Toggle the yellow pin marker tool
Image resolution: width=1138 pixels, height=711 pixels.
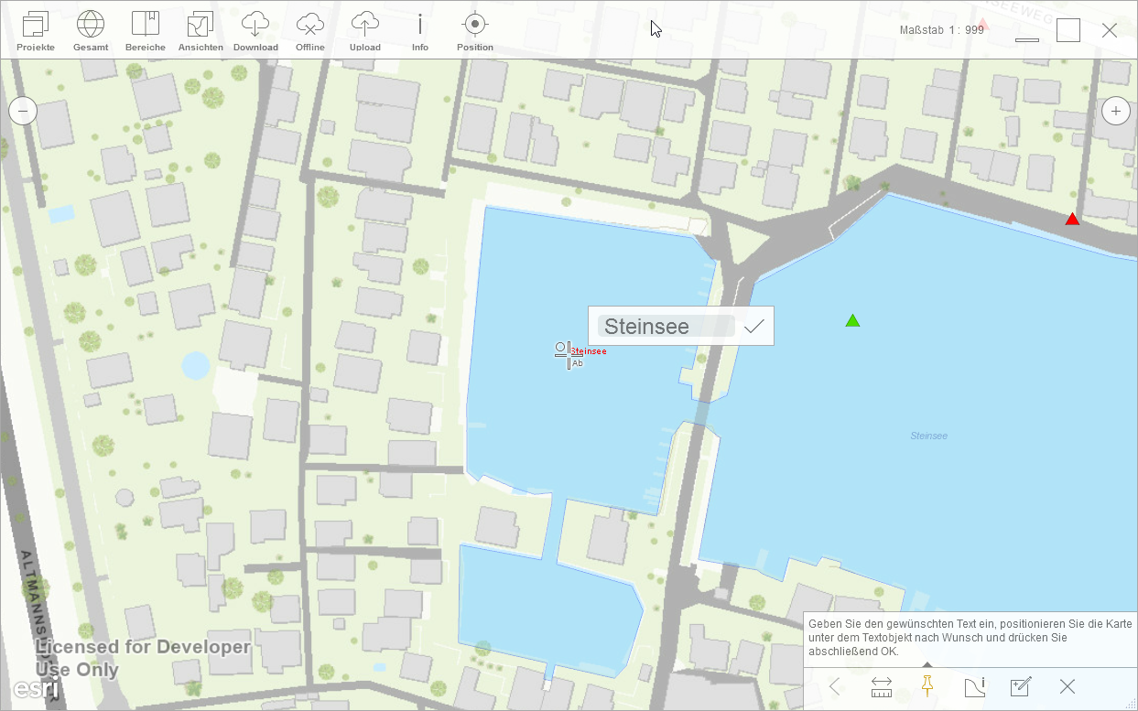tap(927, 686)
